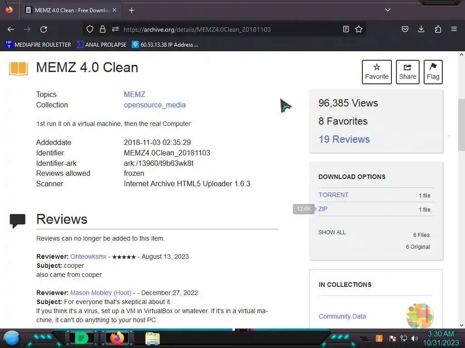Reload the current page
This screenshot has width=465, height=348.
(44, 29)
